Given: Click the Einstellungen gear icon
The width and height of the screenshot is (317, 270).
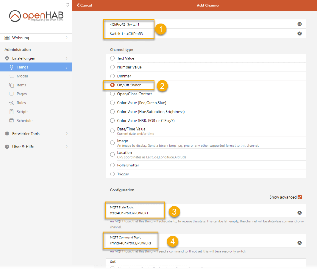Looking at the screenshot, I should pyautogui.click(x=7, y=58).
